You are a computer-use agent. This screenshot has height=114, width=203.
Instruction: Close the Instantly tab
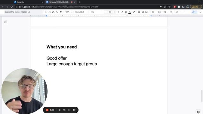pos(43,2)
